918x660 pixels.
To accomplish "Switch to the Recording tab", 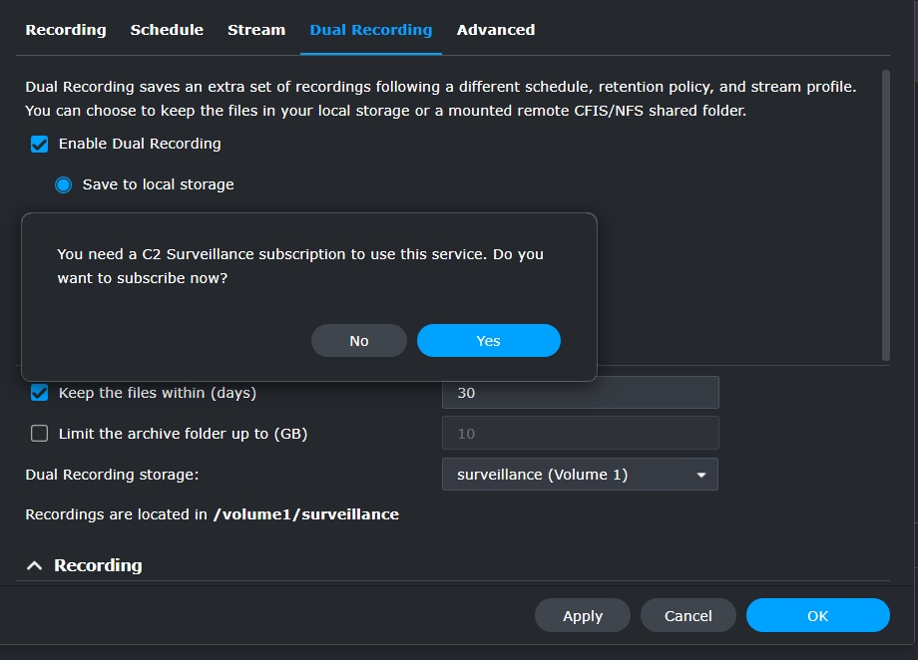I will 66,30.
